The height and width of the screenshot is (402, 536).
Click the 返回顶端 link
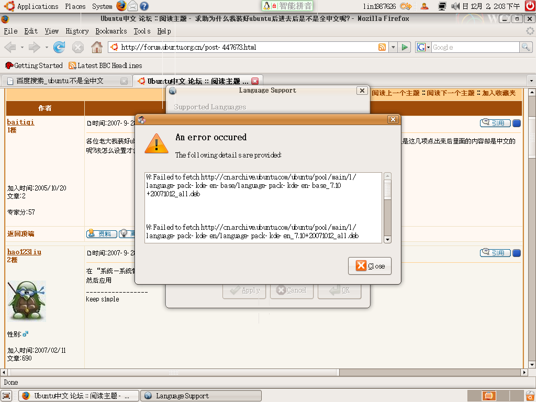pyautogui.click(x=20, y=234)
